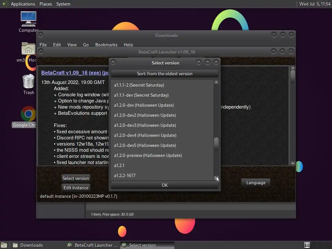Click the Select version dialog's window menu button
The height and width of the screenshot is (249, 332).
point(113,62)
